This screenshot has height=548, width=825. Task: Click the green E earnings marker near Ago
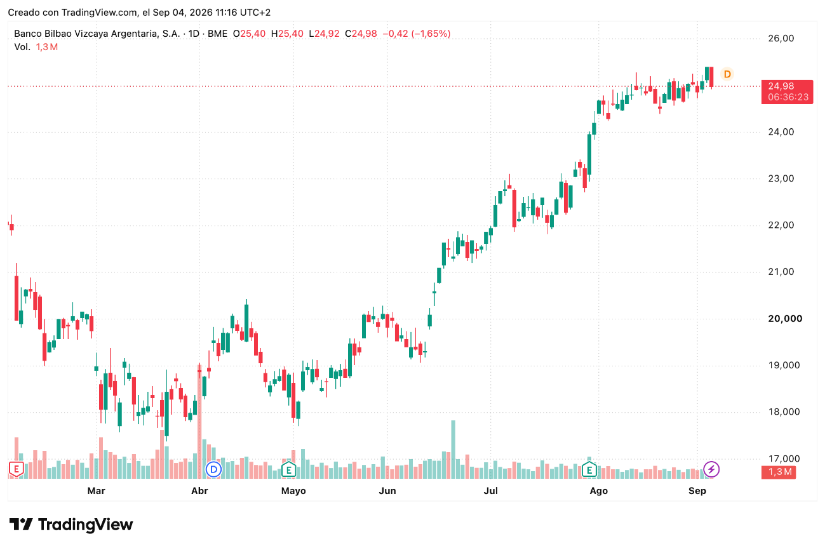coord(589,469)
